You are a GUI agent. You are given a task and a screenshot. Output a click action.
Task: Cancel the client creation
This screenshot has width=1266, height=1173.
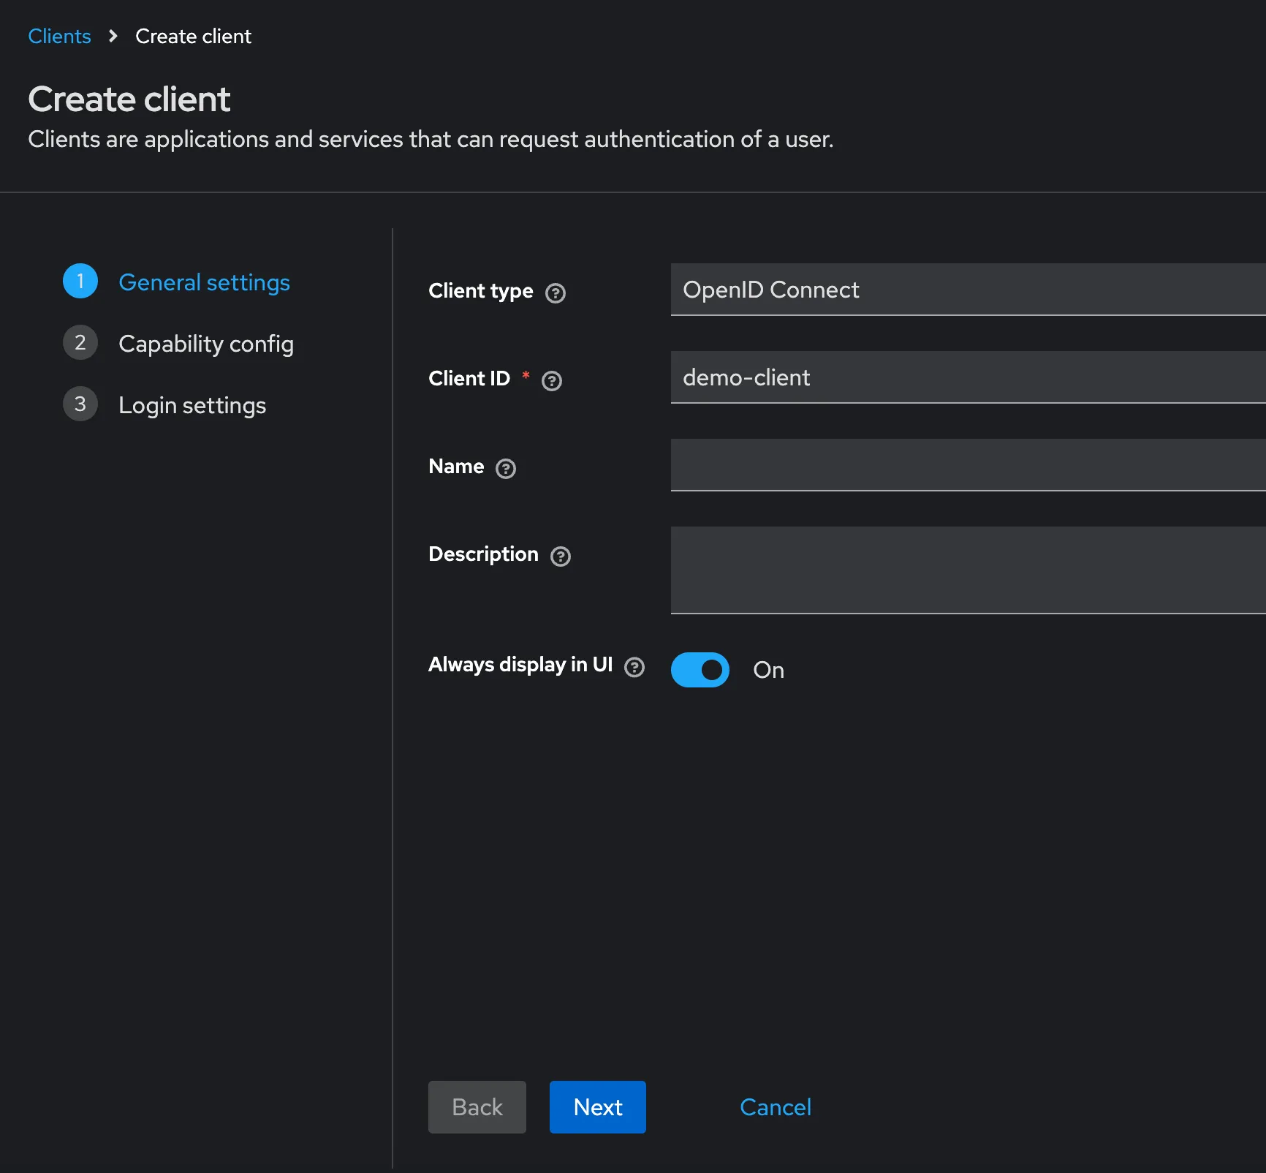click(x=775, y=1107)
